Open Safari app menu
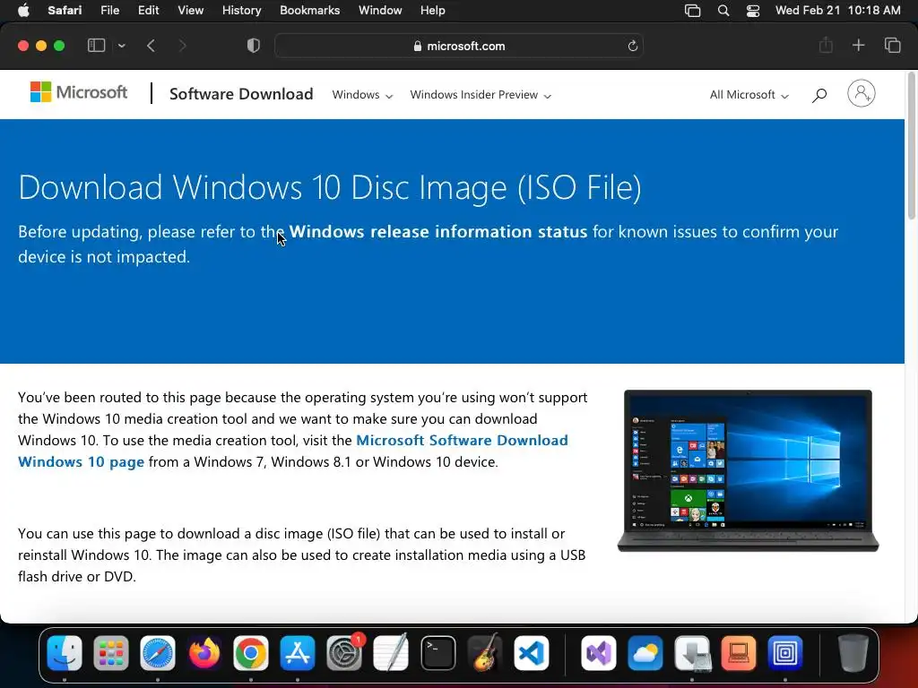The height and width of the screenshot is (688, 918). (65, 11)
